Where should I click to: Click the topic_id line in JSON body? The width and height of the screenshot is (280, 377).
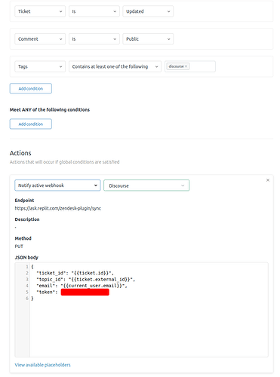(86, 279)
